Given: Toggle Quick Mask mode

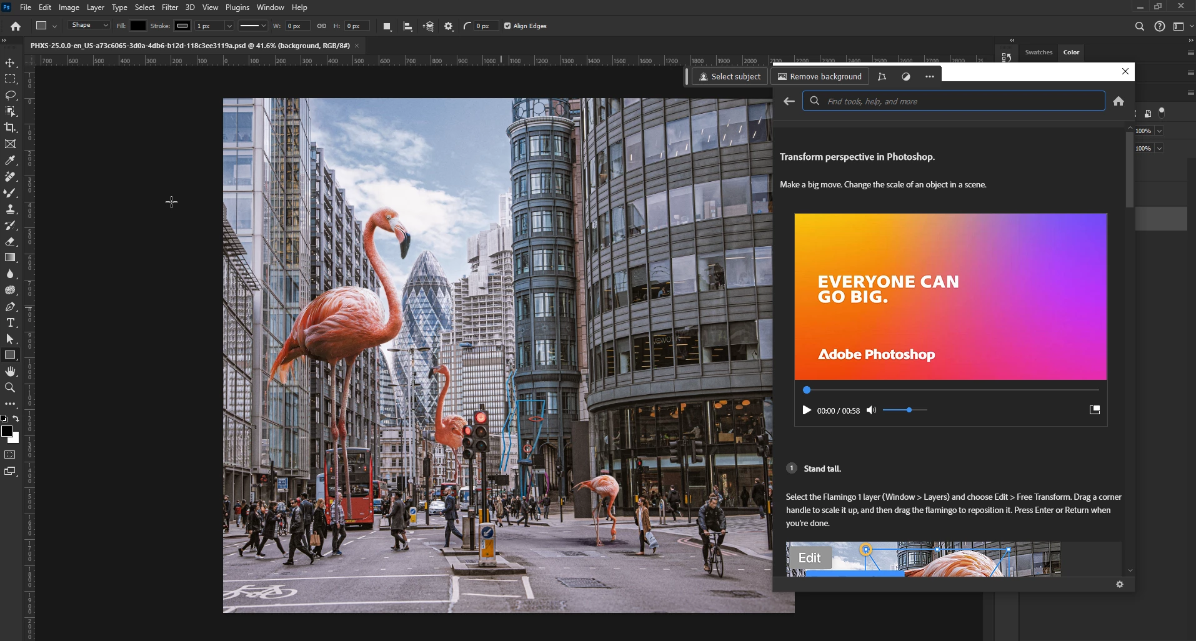Looking at the screenshot, I should click(x=10, y=455).
